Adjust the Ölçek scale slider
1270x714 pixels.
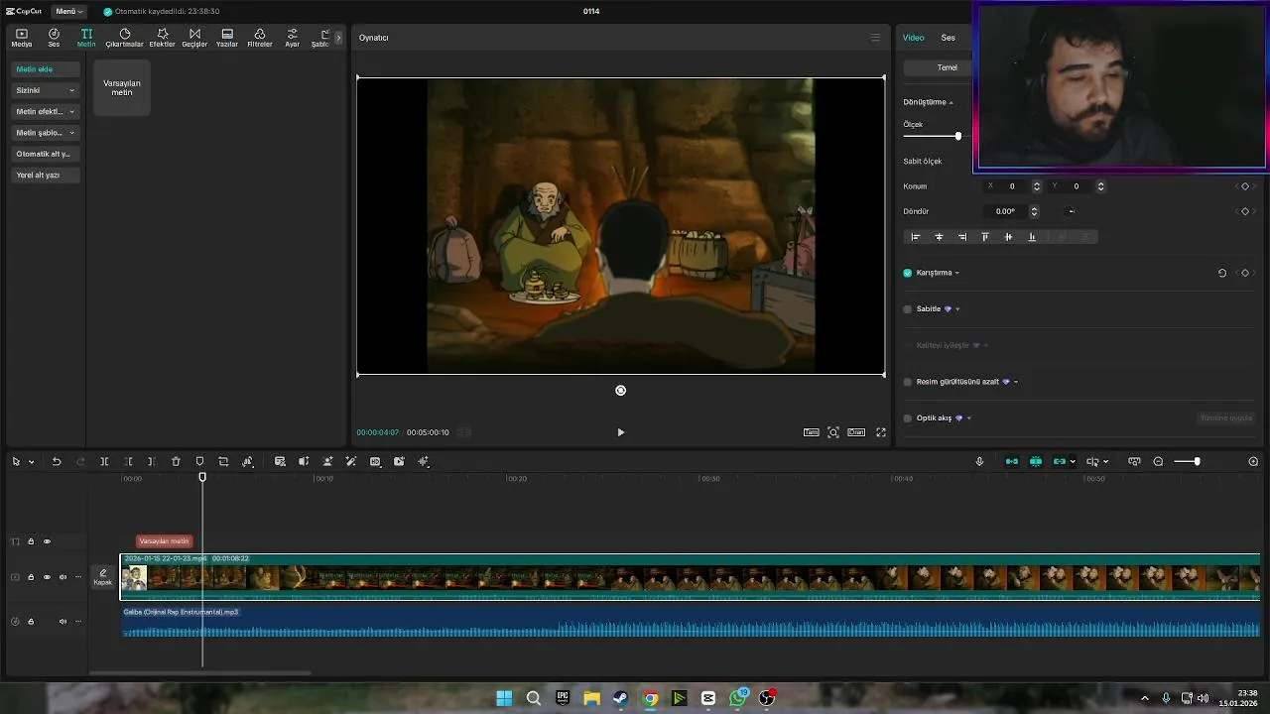point(957,136)
